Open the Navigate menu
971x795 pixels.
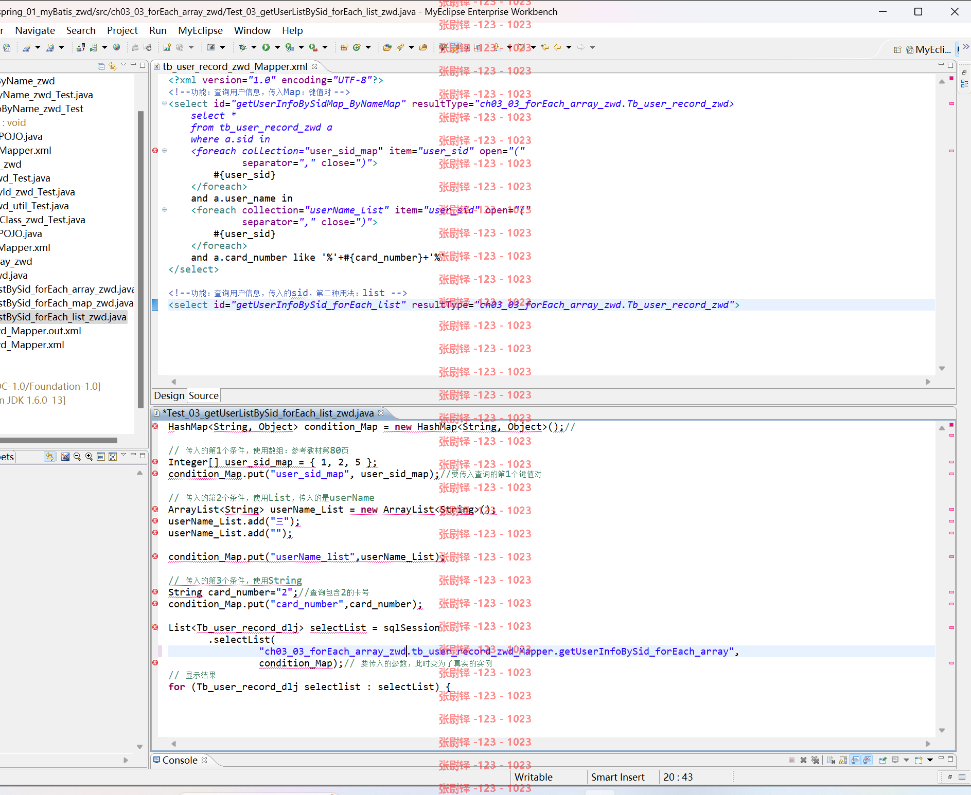(35, 30)
